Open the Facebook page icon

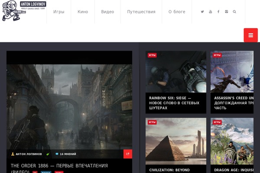click(x=218, y=12)
